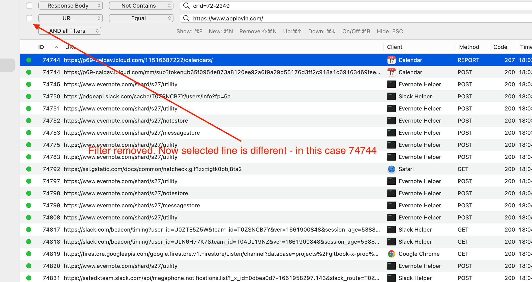Viewport: 532px width, 282px height.
Task: Click the Google Chrome icon on row 74819
Action: (391, 254)
